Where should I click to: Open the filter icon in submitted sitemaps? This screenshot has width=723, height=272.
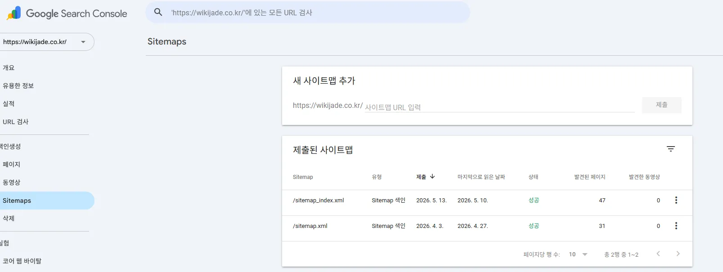pyautogui.click(x=670, y=149)
